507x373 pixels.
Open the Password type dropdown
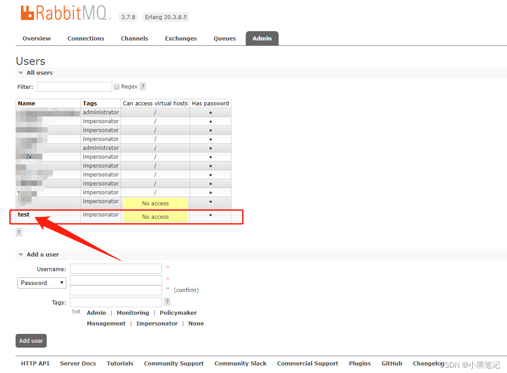(42, 283)
